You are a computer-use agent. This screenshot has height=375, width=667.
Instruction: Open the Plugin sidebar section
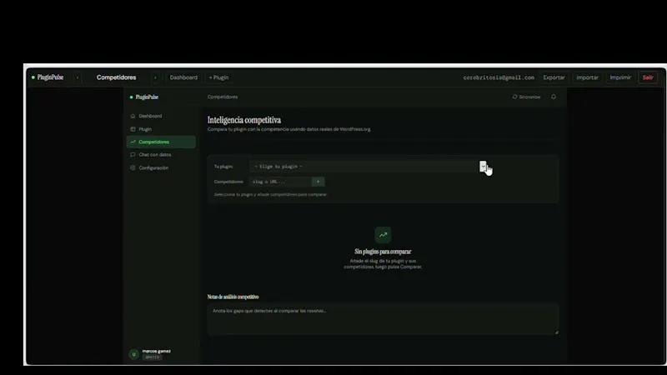pos(161,129)
